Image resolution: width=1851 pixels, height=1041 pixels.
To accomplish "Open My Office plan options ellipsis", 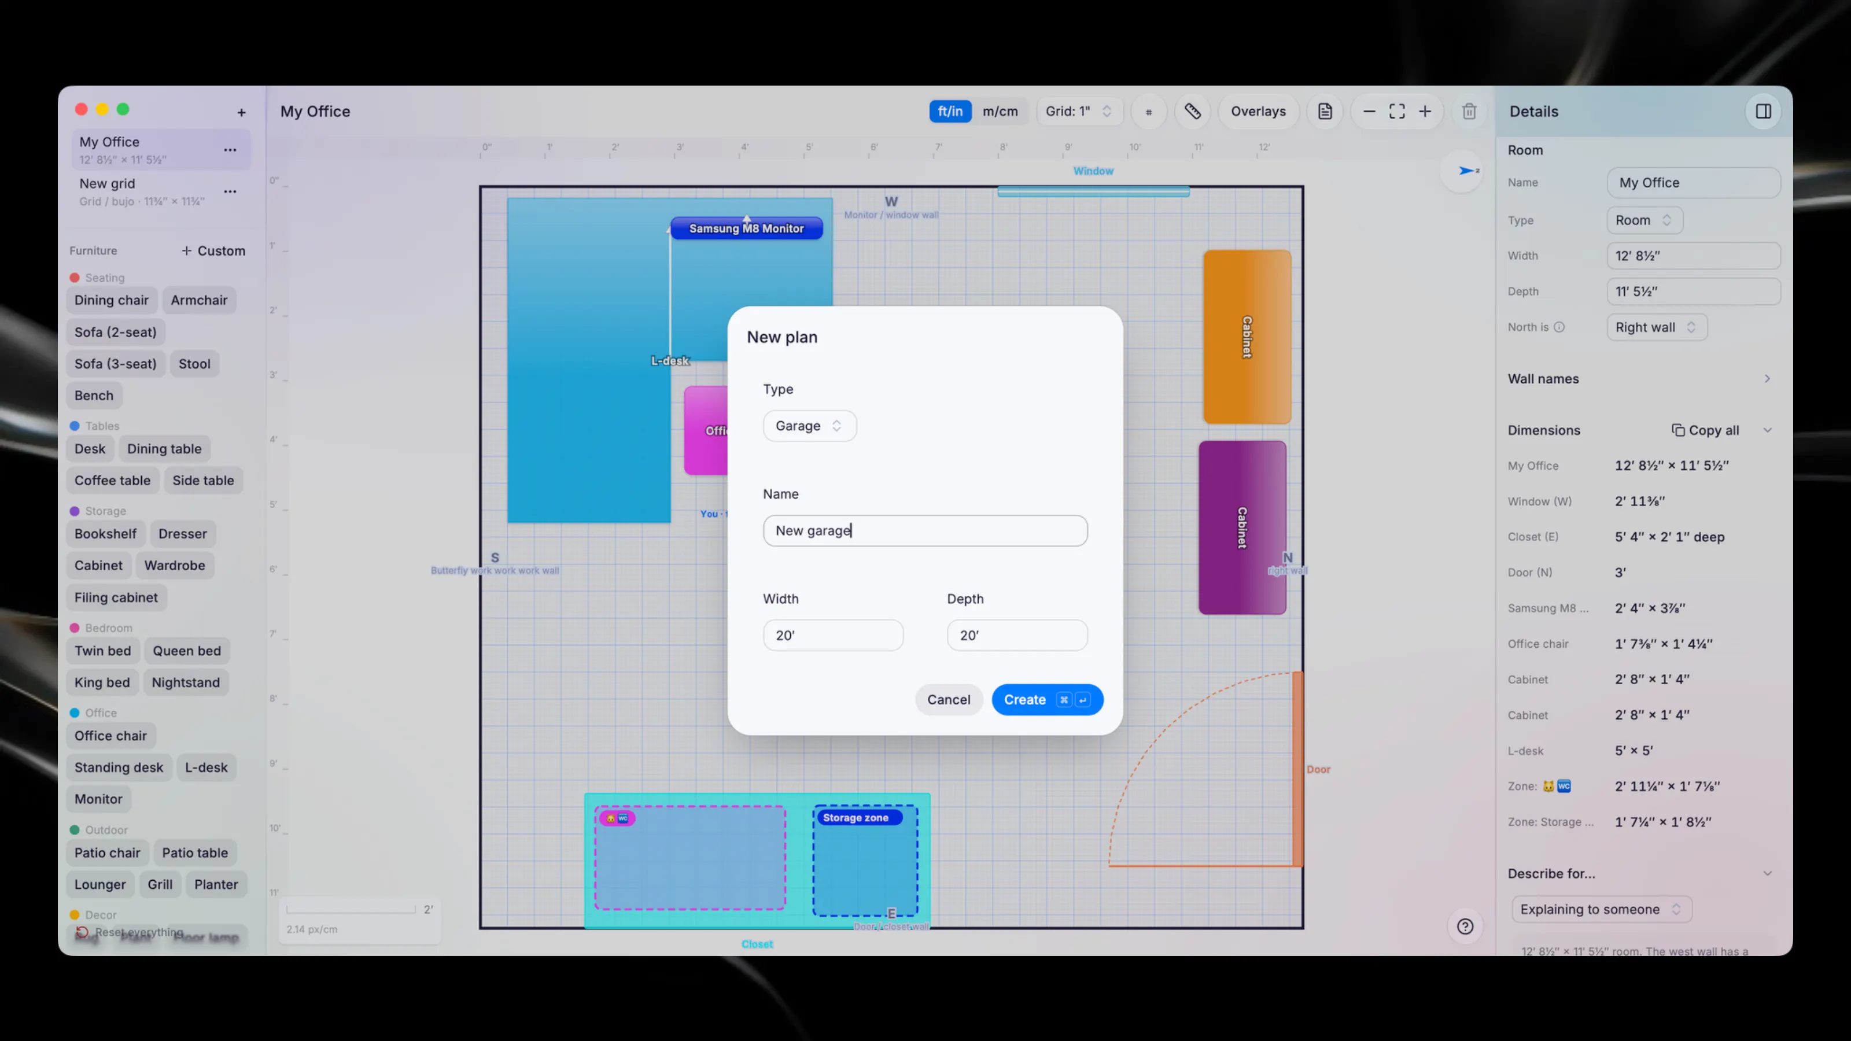I will coord(230,149).
